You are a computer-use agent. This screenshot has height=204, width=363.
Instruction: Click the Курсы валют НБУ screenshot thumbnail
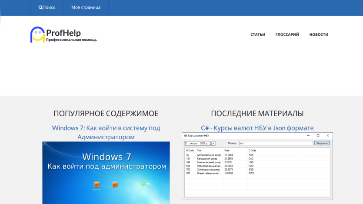257,166
